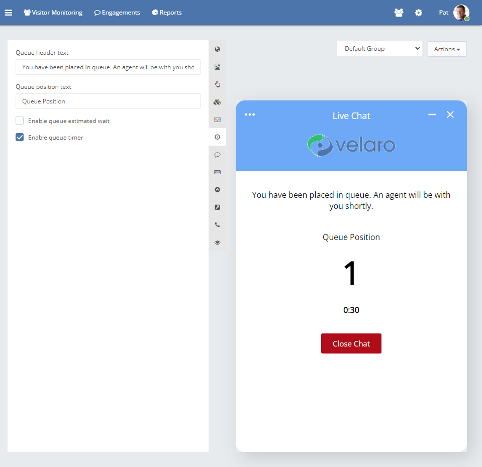
Task: Open the hand pointer settings tab
Action: tap(217, 84)
